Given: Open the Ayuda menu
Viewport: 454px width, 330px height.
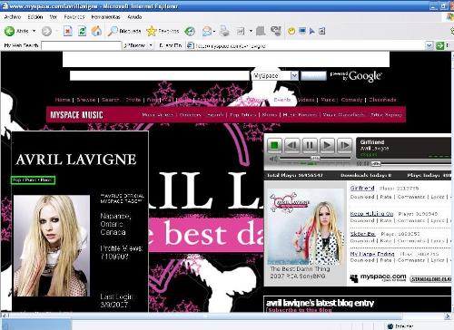Looking at the screenshot, I should click(x=134, y=17).
